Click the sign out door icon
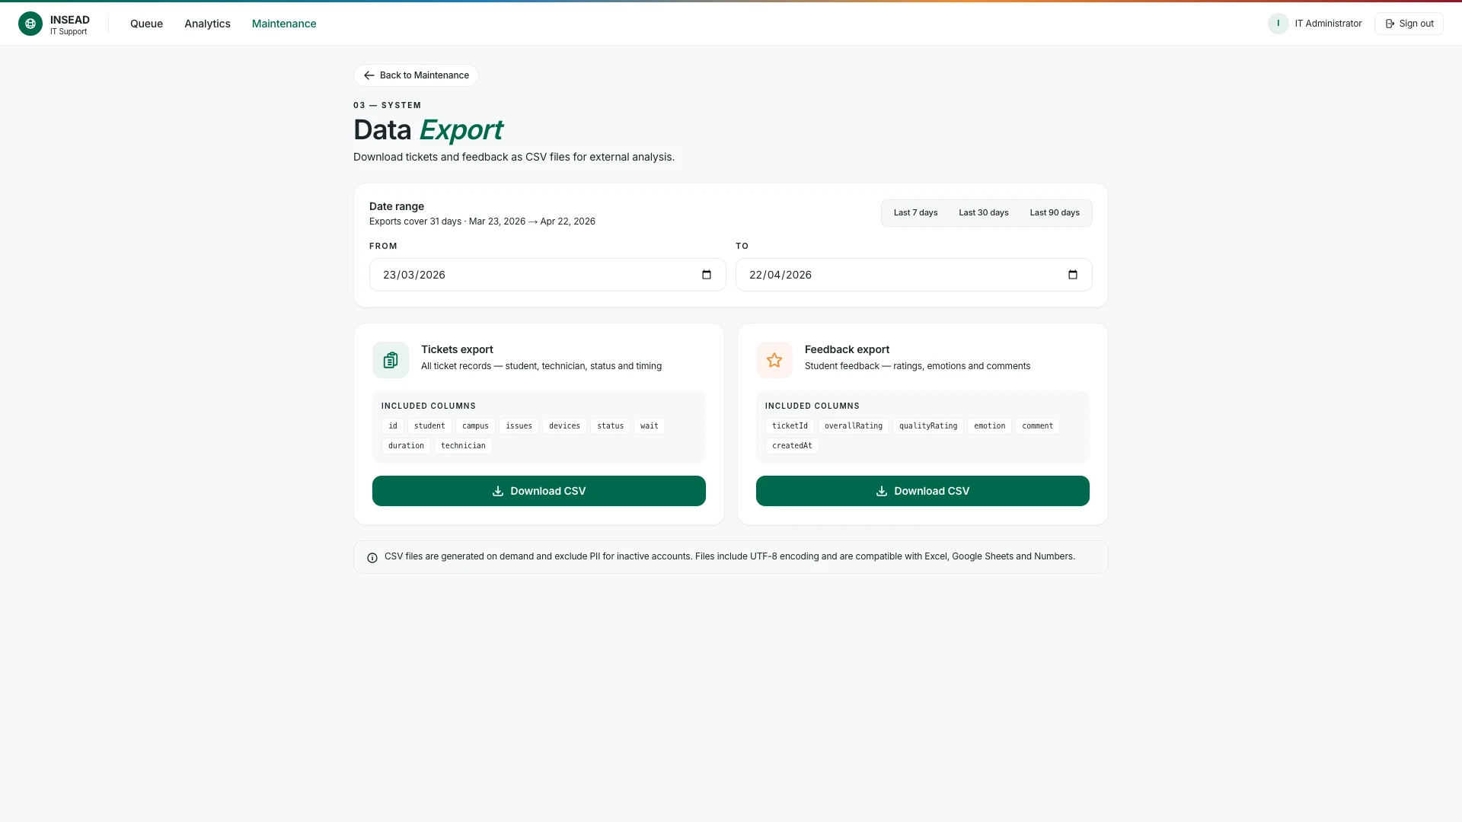Viewport: 1462px width, 822px height. pos(1390,24)
